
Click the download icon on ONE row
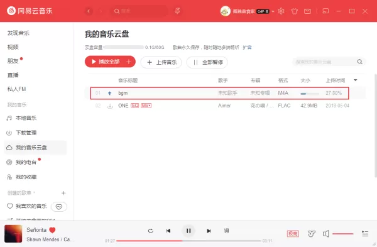tap(110, 106)
